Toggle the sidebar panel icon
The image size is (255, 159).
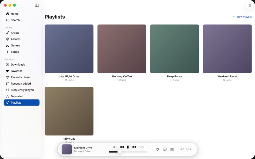point(37,5)
